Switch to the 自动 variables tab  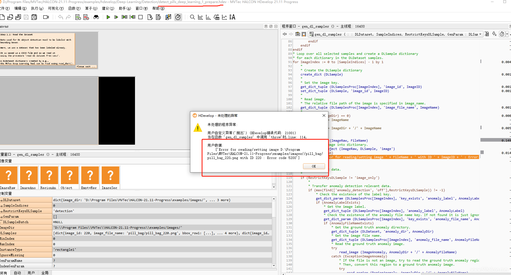coord(17,273)
